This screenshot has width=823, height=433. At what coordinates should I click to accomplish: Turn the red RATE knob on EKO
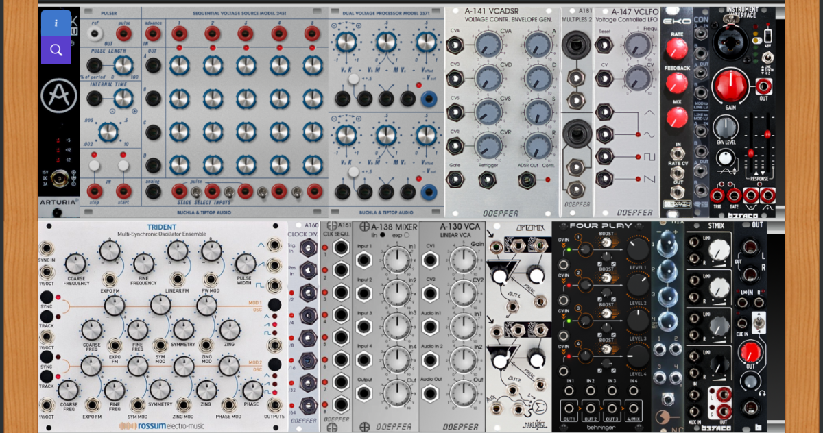point(677,48)
